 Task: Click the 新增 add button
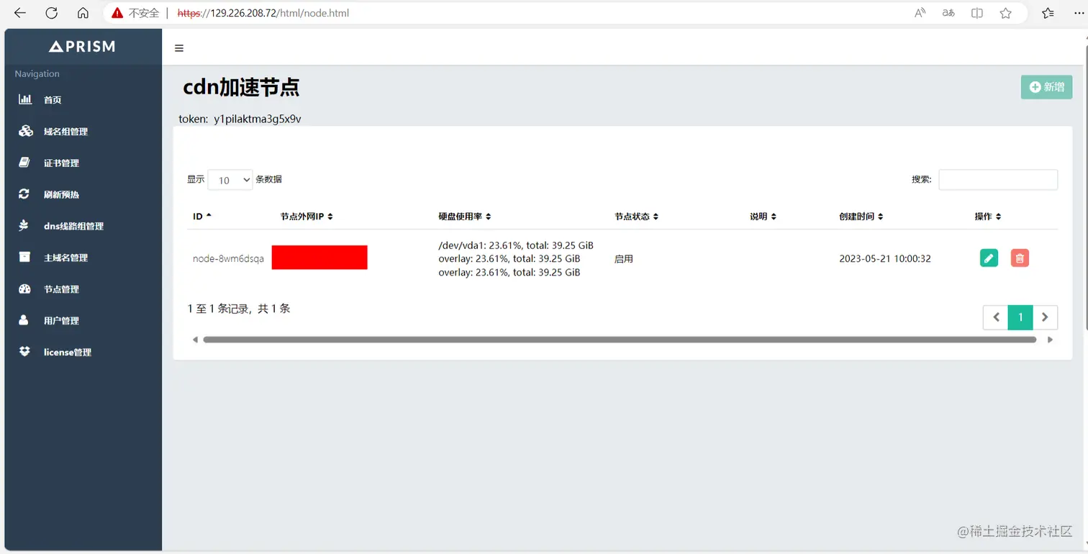[1046, 87]
